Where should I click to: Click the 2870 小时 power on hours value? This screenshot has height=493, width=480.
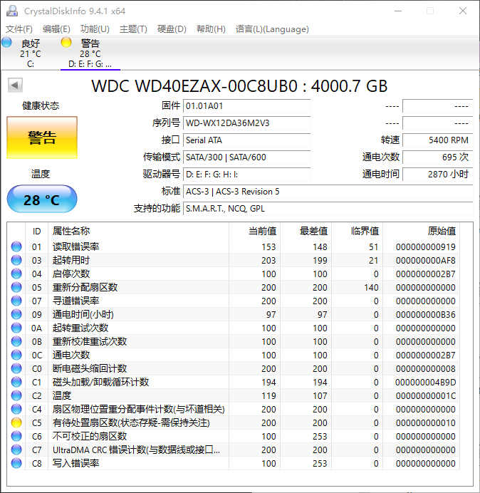pyautogui.click(x=437, y=174)
